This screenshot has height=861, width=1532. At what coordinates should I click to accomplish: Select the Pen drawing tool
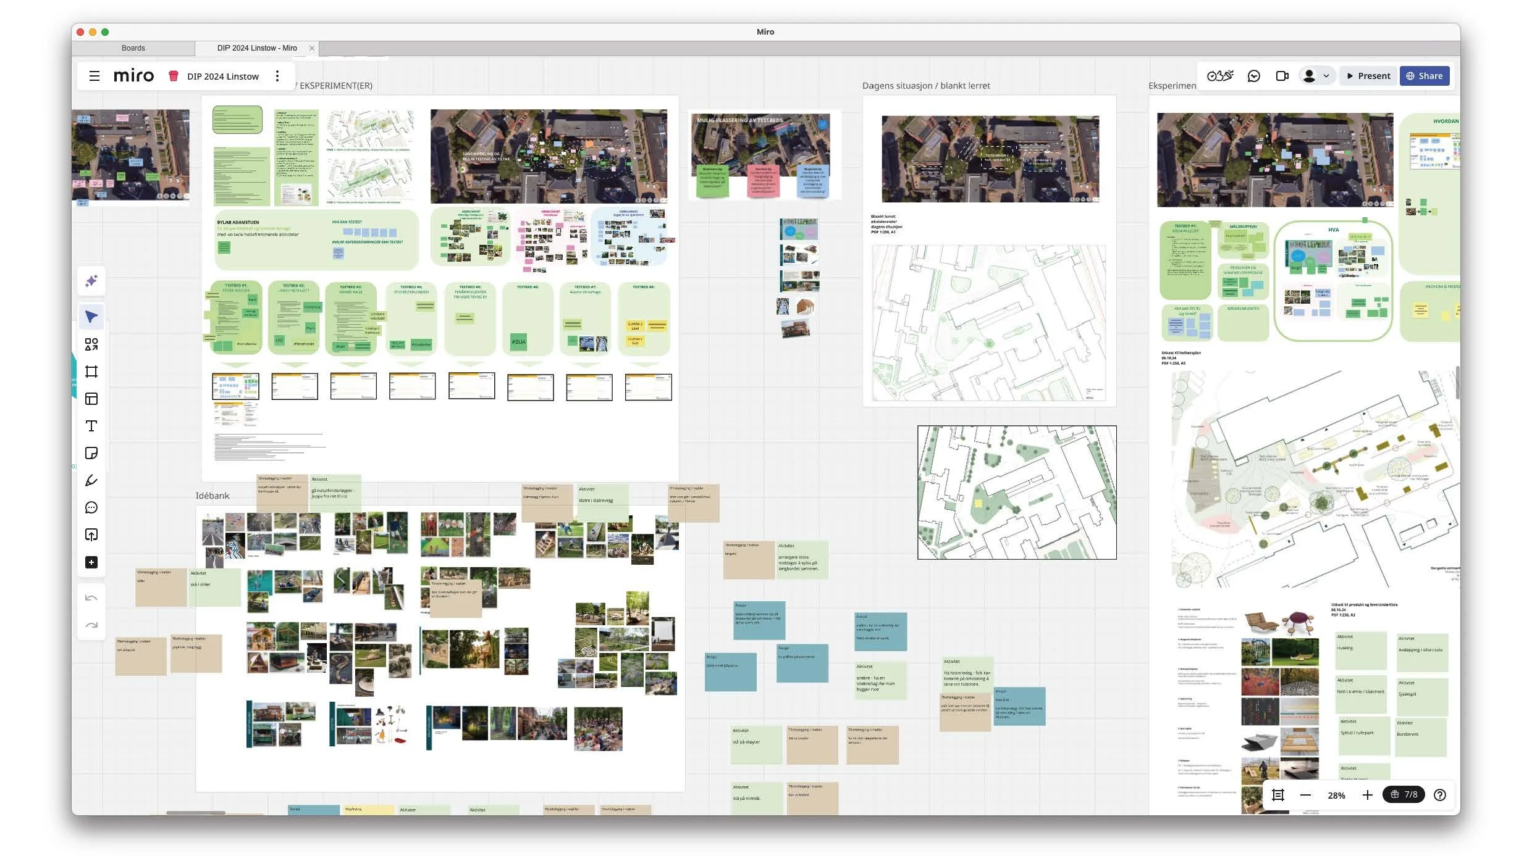pos(91,480)
